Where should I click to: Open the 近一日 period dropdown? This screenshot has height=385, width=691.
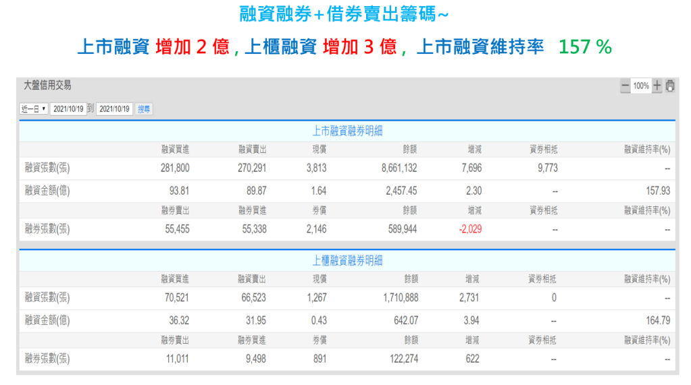(34, 109)
